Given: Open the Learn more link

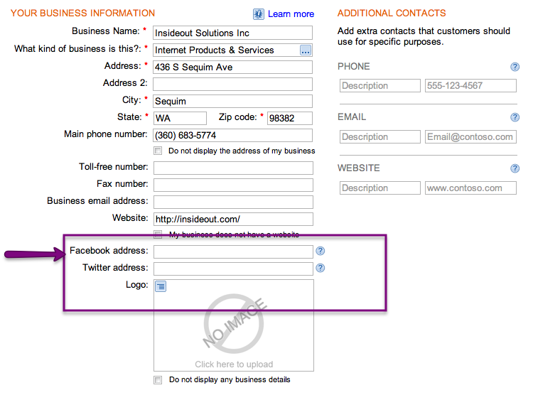Looking at the screenshot, I should [x=291, y=14].
